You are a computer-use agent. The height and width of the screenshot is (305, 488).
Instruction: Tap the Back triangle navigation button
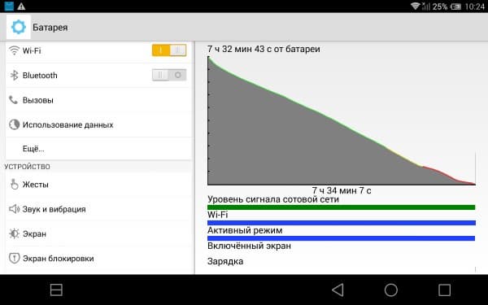coord(338,290)
